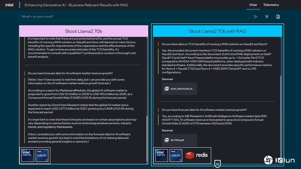This screenshot has height=169, width=301.
Task: Click the lock icon below the RAG panel
Action: point(217,164)
